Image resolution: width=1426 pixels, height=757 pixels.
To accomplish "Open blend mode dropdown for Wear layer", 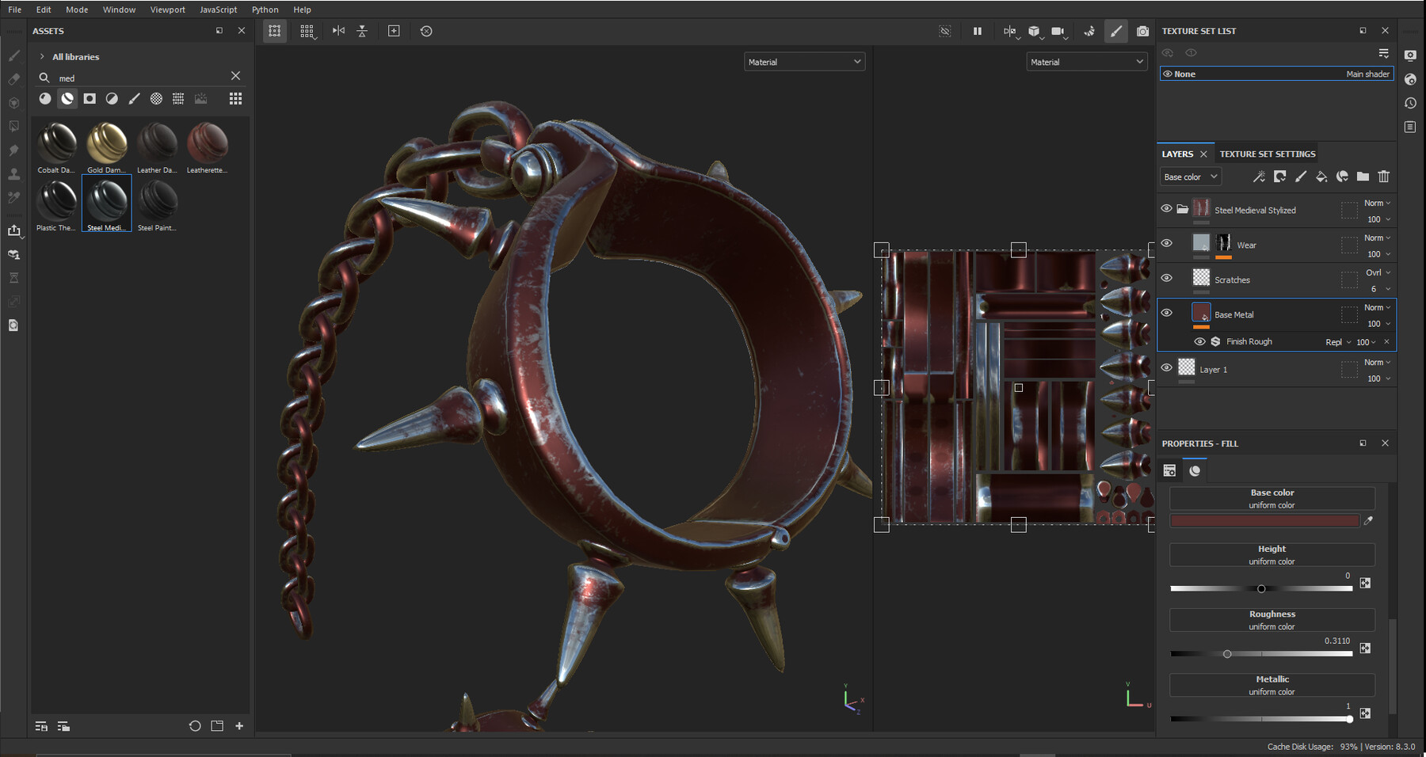I will pyautogui.click(x=1378, y=238).
